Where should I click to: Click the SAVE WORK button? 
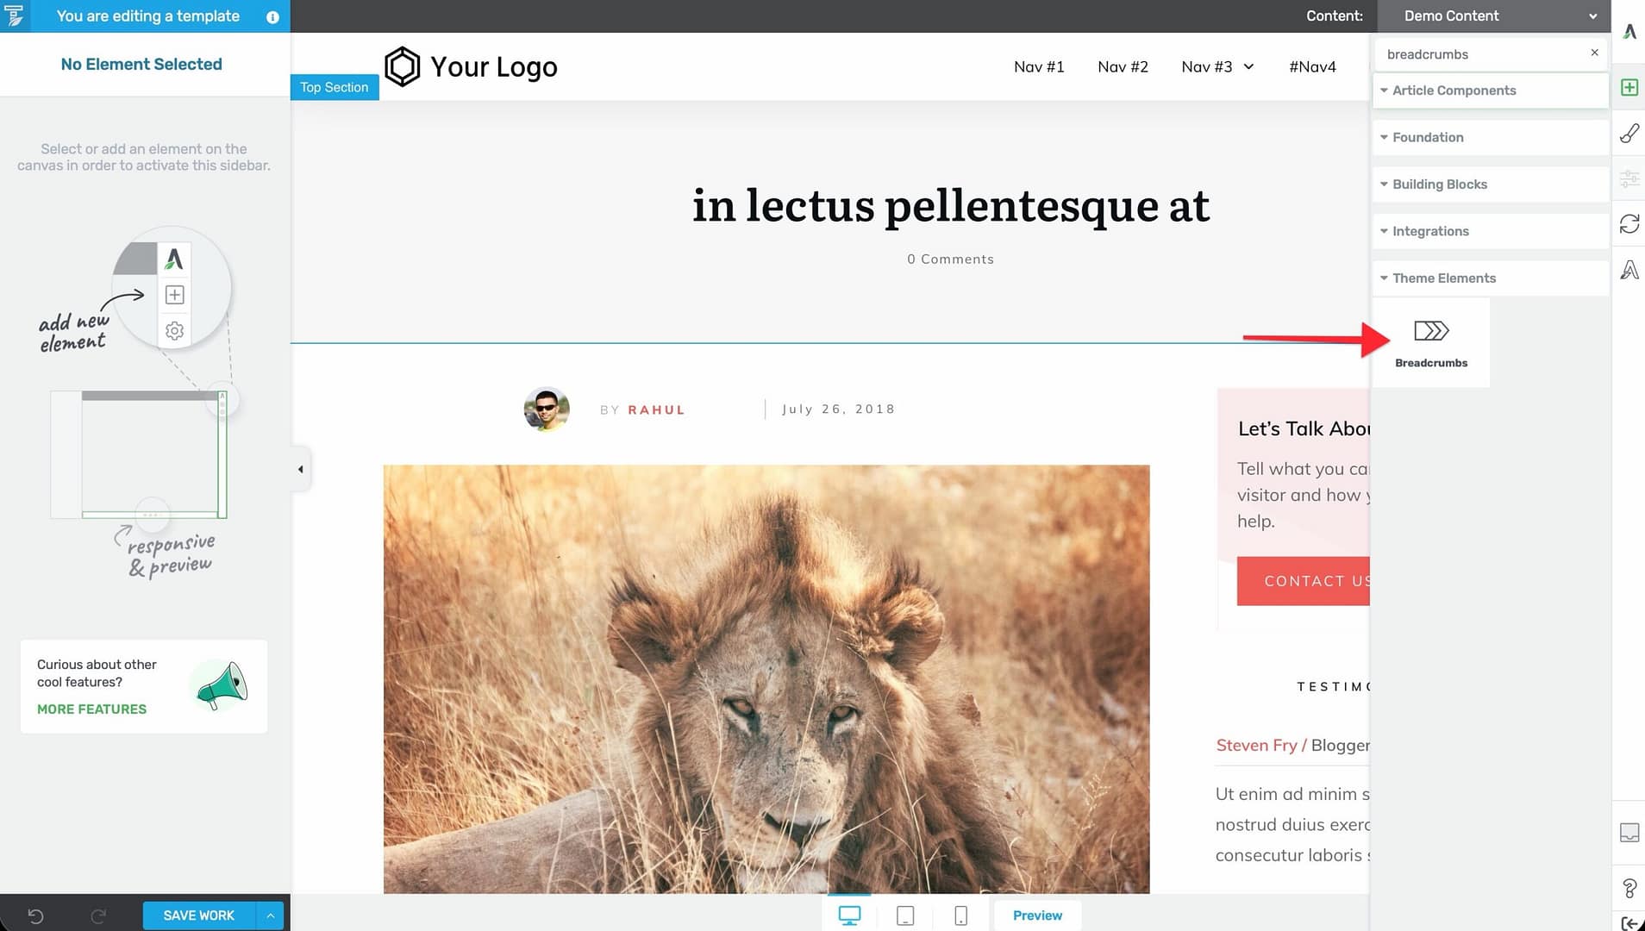[x=199, y=915]
